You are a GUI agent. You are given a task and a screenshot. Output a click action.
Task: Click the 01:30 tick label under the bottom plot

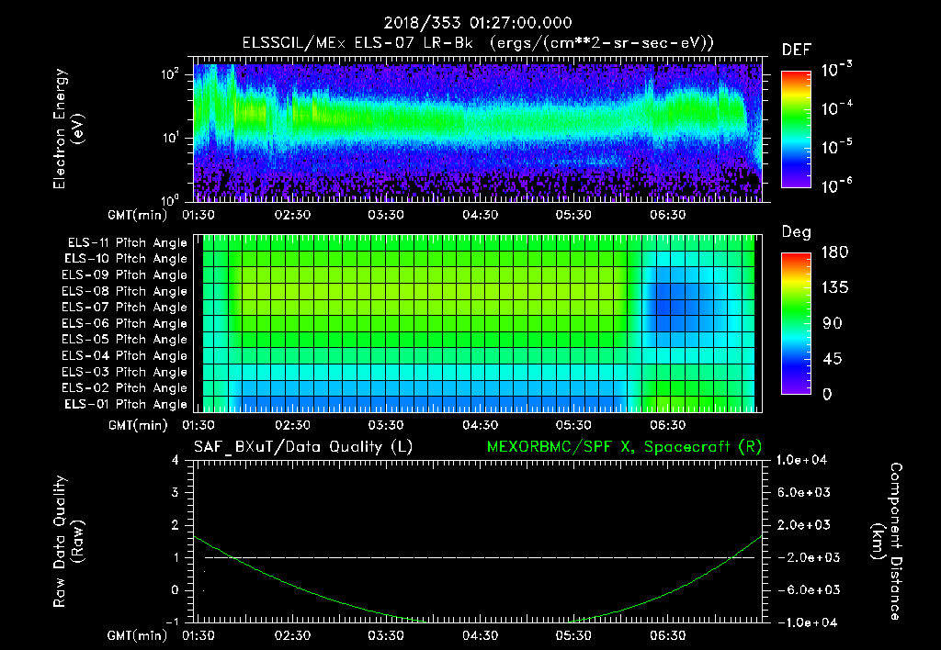[198, 635]
